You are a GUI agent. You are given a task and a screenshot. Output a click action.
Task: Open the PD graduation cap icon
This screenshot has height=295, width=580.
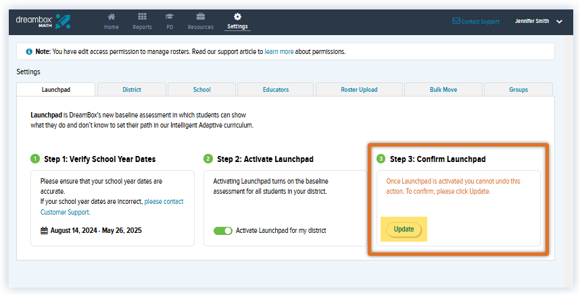(170, 17)
